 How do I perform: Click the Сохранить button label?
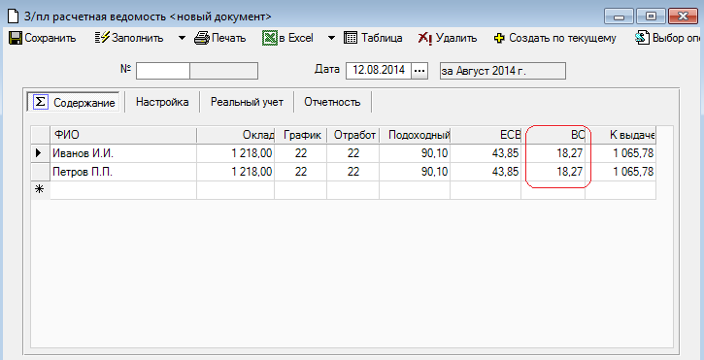pos(50,38)
